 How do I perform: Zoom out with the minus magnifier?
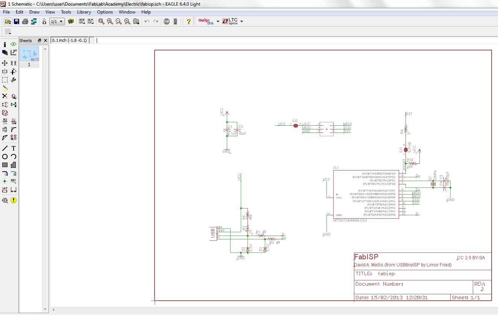(x=118, y=21)
